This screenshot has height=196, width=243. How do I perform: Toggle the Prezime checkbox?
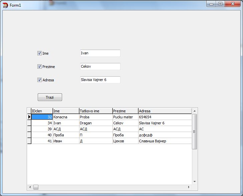coord(39,67)
